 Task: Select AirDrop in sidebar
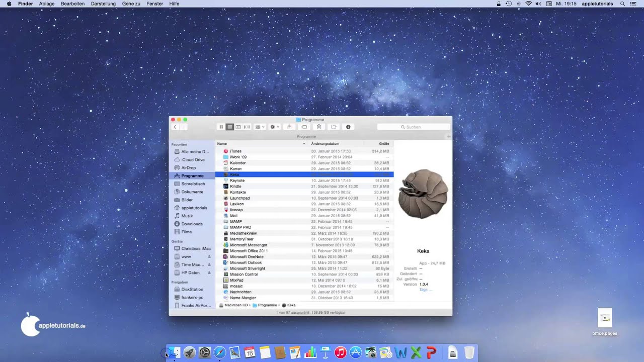pos(192,168)
